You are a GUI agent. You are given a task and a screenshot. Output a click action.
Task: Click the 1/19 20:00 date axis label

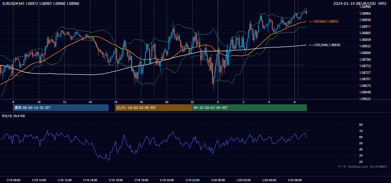[x=166, y=180]
